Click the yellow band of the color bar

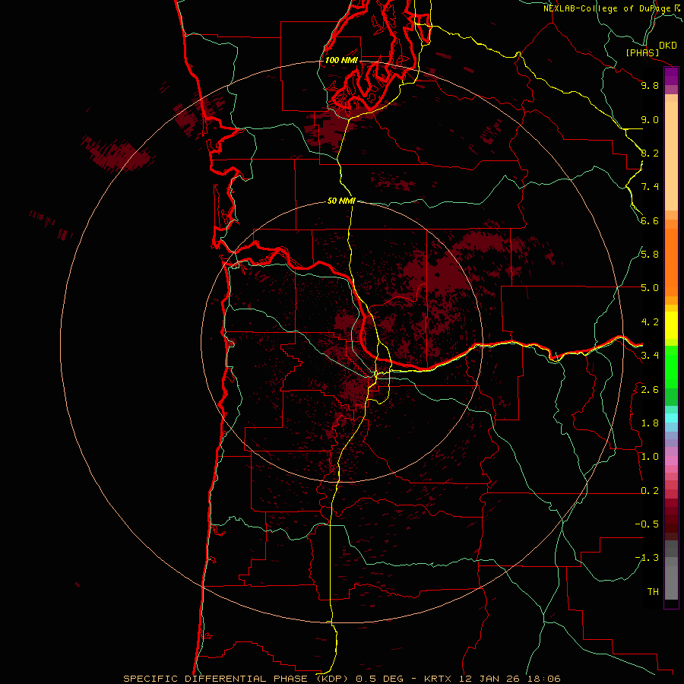[x=671, y=325]
